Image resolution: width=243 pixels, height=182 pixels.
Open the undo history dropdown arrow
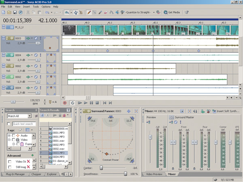51,13
